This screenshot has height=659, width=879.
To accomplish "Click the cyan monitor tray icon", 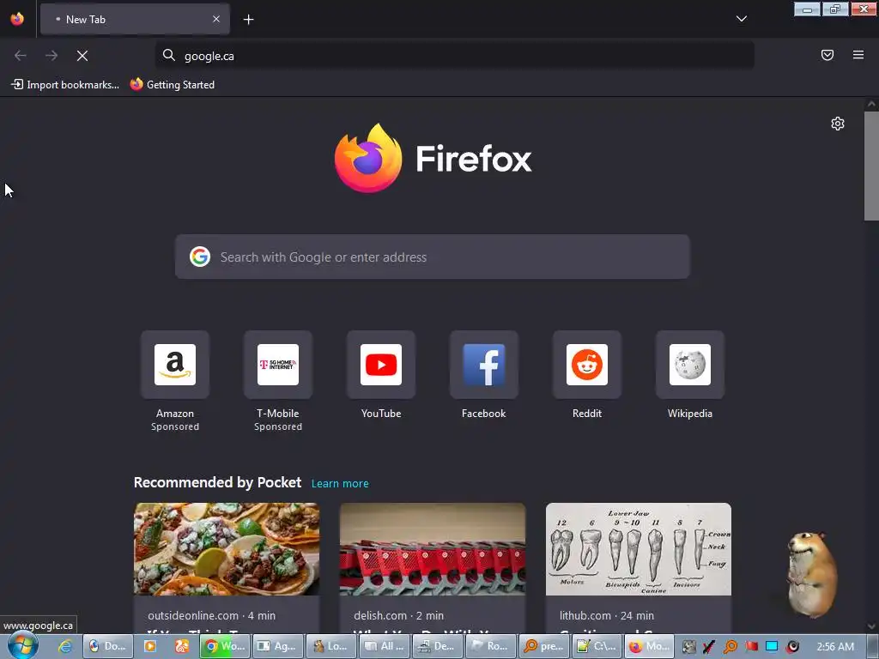I will point(772,646).
